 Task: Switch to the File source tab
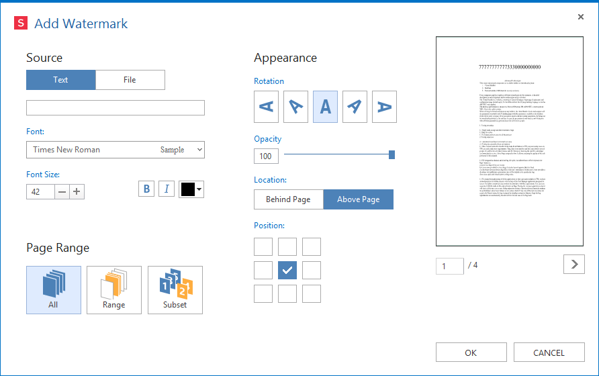click(130, 80)
